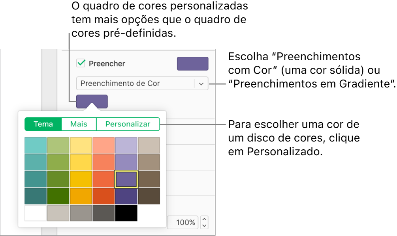The width and height of the screenshot is (397, 236).
Task: Pick the light beige swatch in top row
Action: pyautogui.click(x=149, y=145)
